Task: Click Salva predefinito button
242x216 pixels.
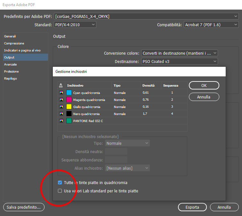Action: point(24,207)
